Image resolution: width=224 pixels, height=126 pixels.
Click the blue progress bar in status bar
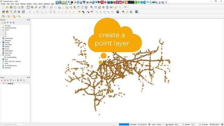point(124,125)
